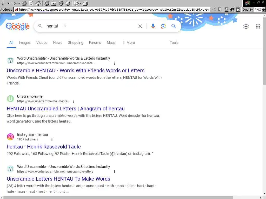Viewport: 266px width, 199px height.
Task: Open more options for the Unscramble.me result
Action: (73, 101)
